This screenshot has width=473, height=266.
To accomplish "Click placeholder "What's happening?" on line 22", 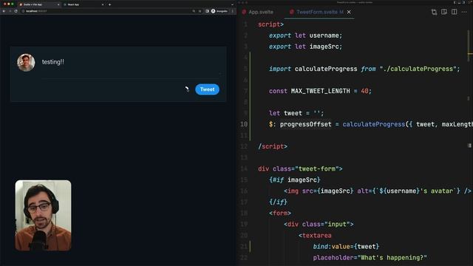I will pos(370,258).
